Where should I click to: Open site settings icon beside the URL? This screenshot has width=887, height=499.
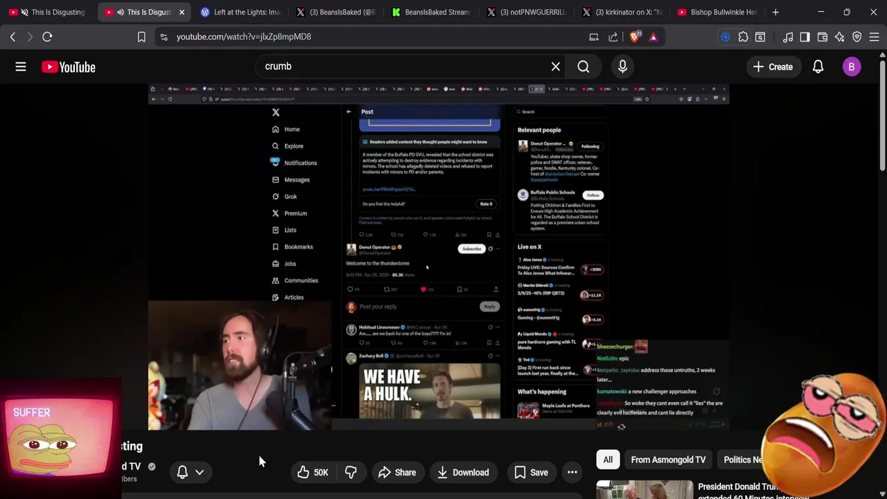click(164, 37)
